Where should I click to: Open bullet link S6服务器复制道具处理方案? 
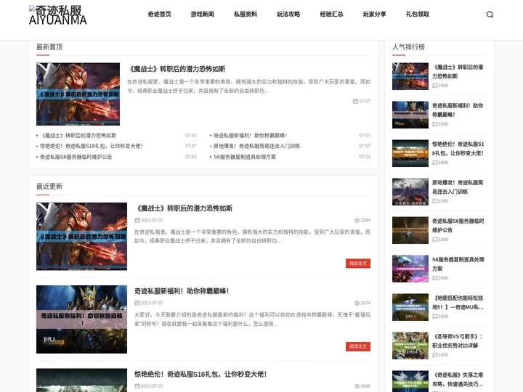pyautogui.click(x=245, y=157)
